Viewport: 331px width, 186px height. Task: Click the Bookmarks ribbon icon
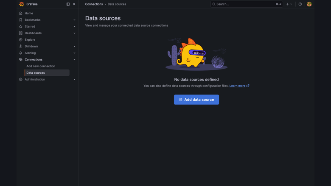[x=21, y=20]
